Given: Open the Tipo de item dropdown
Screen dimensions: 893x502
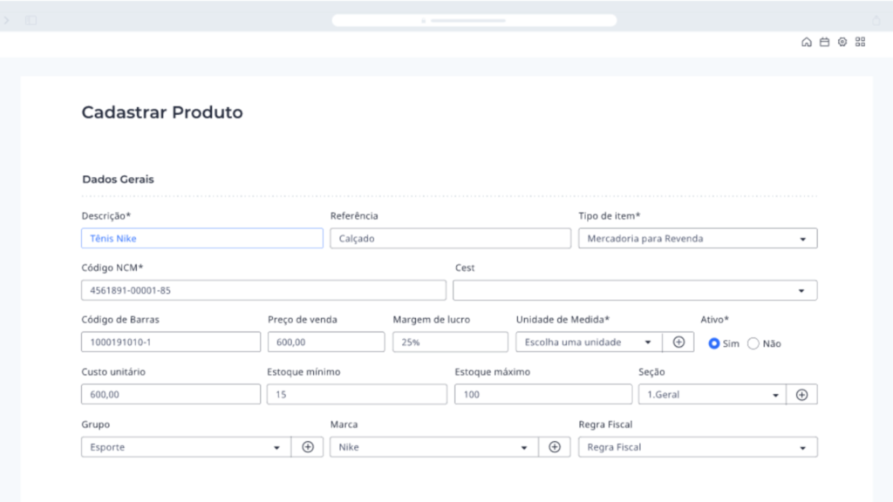Looking at the screenshot, I should pos(698,238).
